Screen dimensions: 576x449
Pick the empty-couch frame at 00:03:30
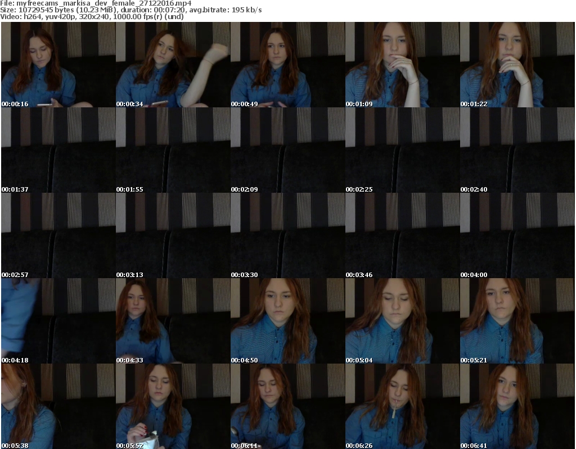[x=287, y=235]
